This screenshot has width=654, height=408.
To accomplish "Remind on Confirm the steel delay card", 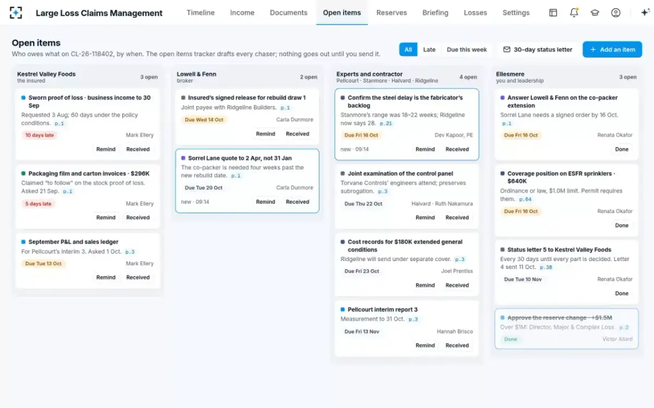I will [x=425, y=149].
